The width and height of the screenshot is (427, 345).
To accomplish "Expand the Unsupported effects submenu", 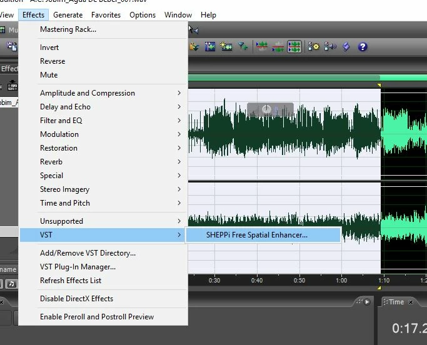I will pos(104,221).
